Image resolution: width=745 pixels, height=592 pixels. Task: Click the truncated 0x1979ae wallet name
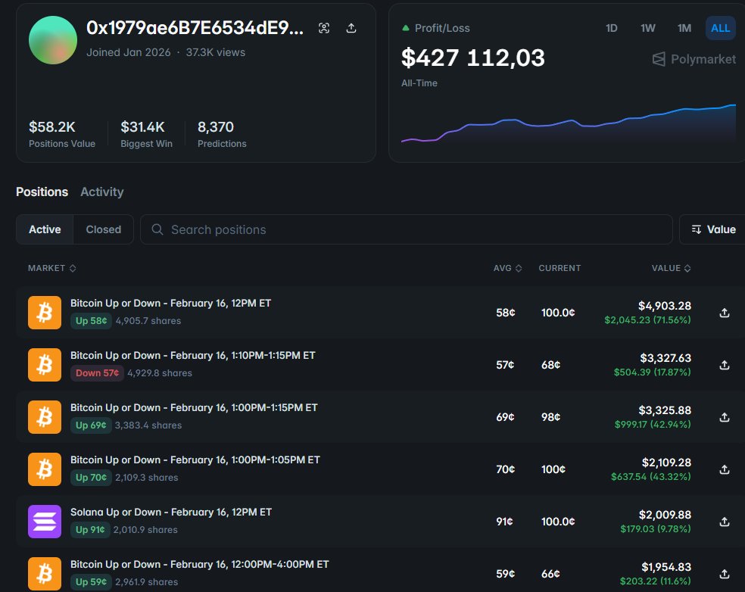pos(192,26)
